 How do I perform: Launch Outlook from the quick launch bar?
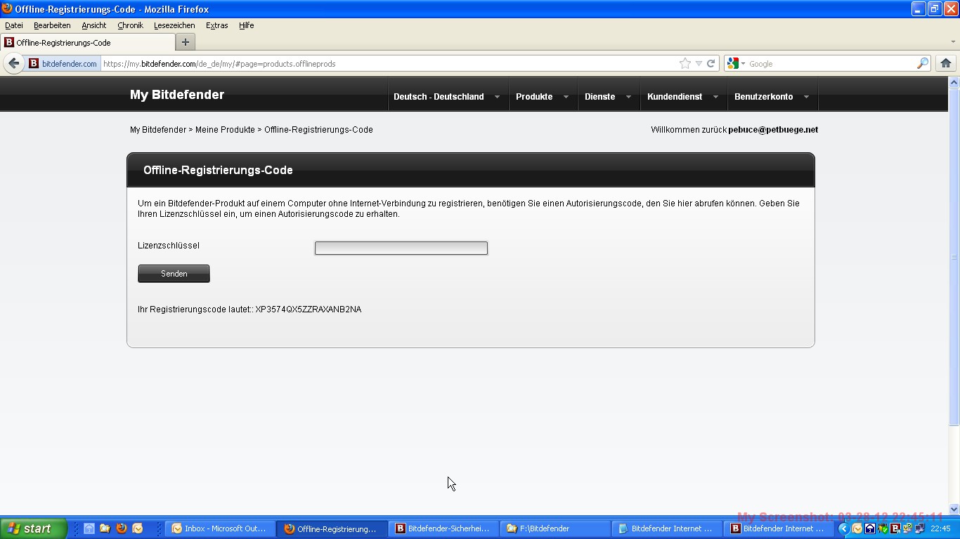(x=138, y=528)
